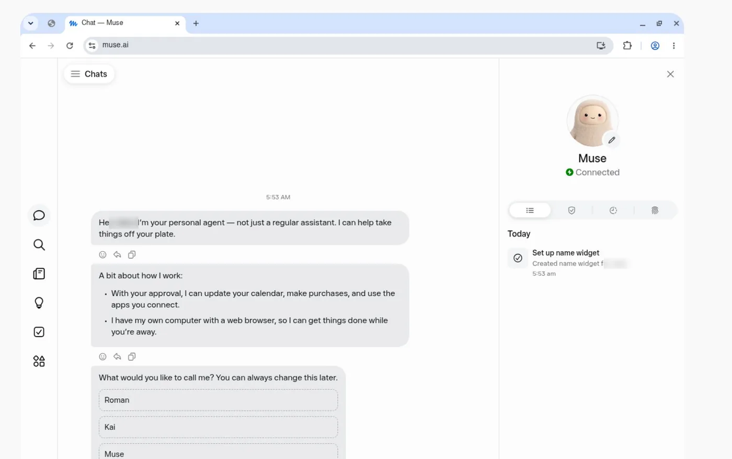Open the checkbox tasks icon in sidebar
The image size is (732, 459).
pyautogui.click(x=39, y=332)
